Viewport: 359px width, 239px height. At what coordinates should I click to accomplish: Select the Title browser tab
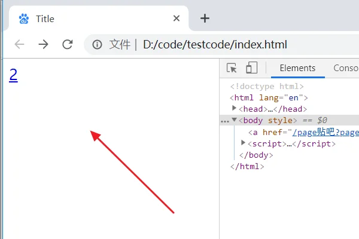click(x=99, y=19)
